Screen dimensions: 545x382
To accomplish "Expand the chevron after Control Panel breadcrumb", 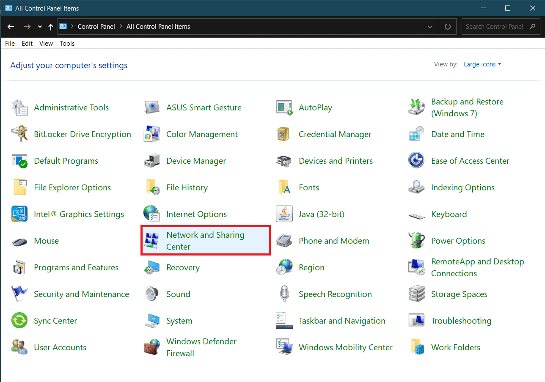I will pyautogui.click(x=121, y=27).
